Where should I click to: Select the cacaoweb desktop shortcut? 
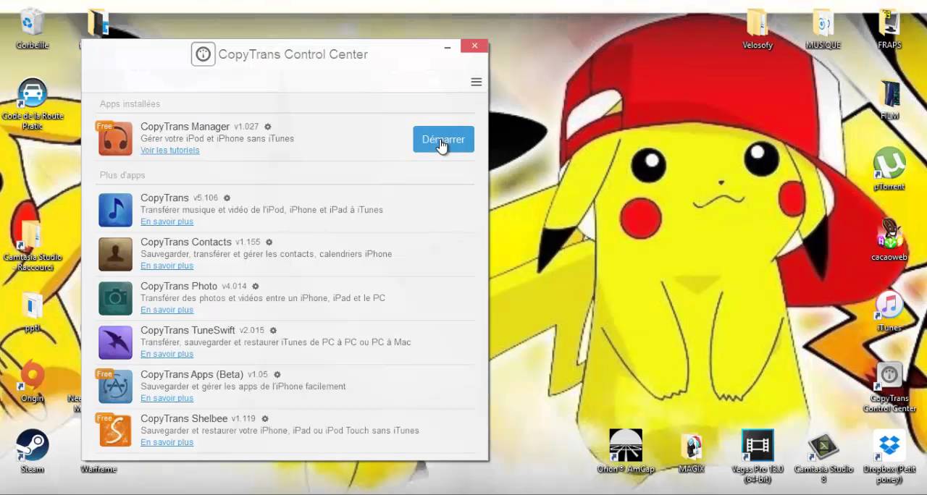tap(889, 240)
